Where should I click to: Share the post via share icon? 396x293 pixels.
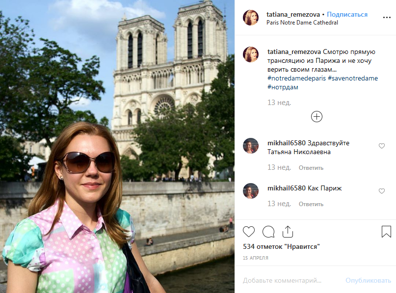click(x=288, y=232)
